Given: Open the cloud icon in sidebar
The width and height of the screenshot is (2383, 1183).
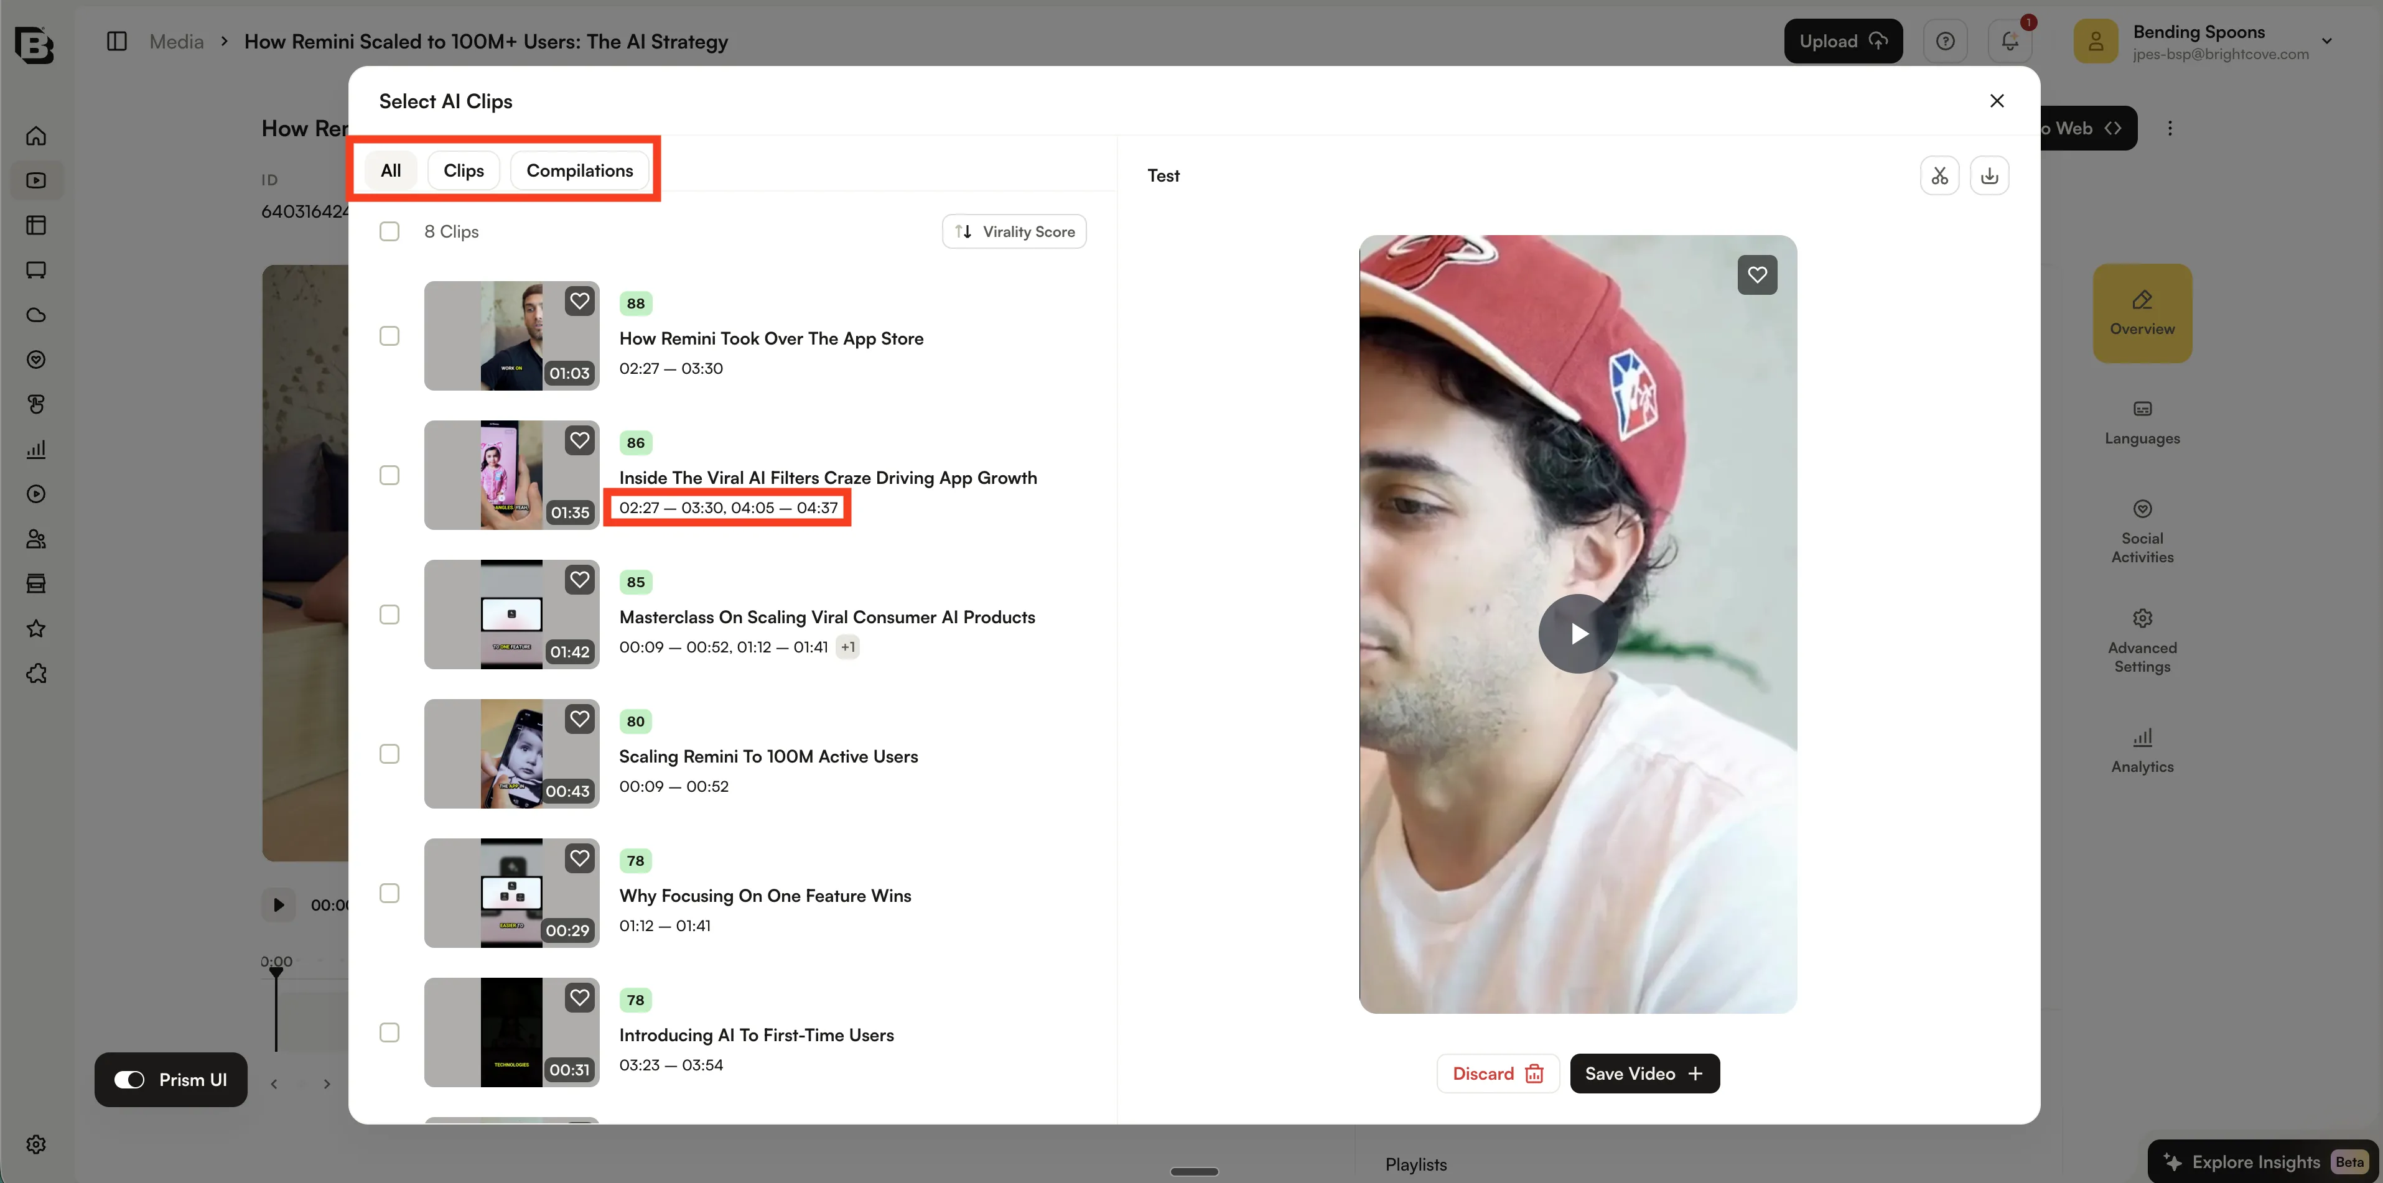Looking at the screenshot, I should [x=36, y=315].
